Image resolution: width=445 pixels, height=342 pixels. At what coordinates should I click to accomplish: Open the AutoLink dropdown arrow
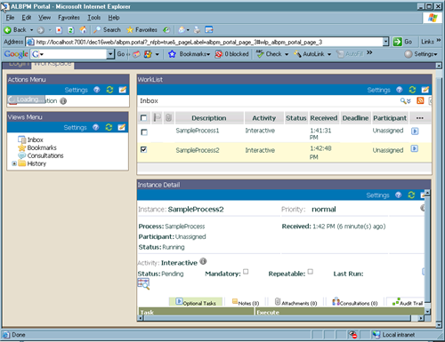(329, 54)
